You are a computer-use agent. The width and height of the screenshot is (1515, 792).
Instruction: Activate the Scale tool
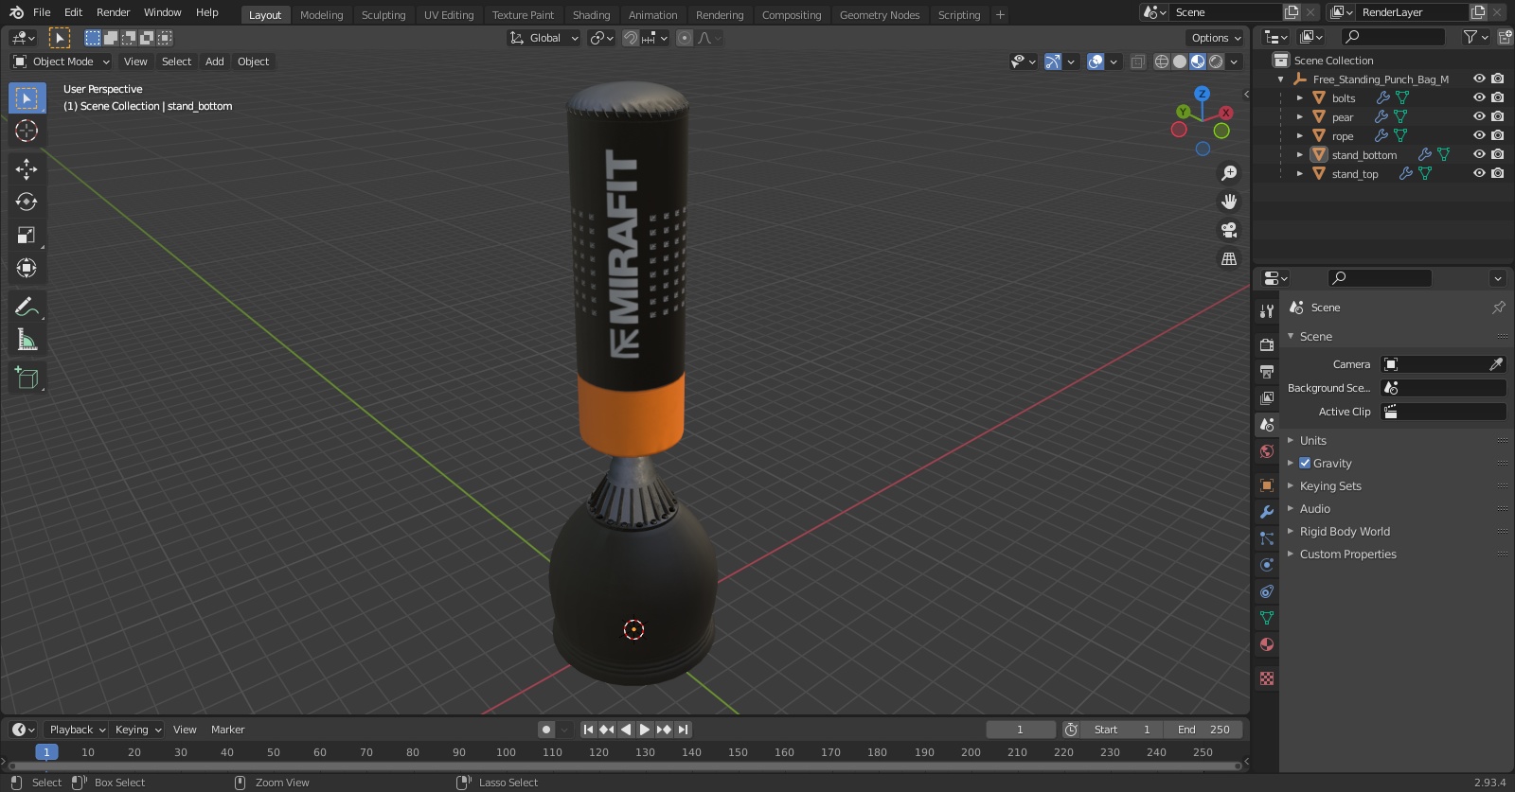[27, 235]
